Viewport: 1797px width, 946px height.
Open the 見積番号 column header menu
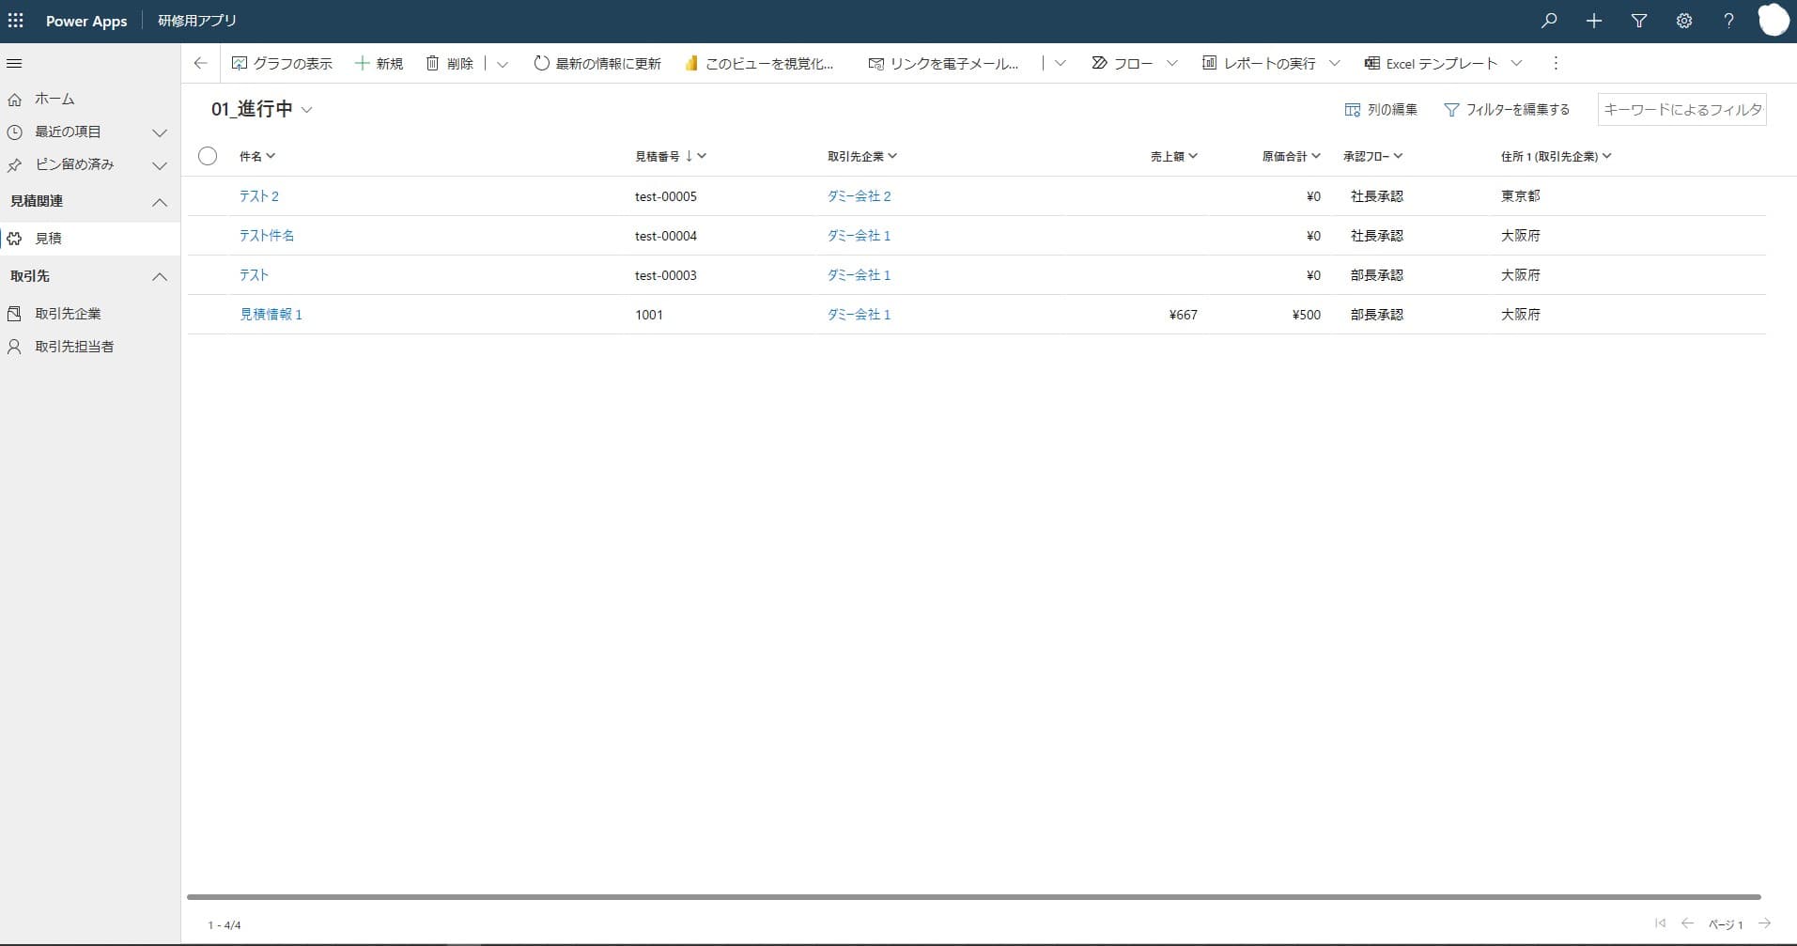[x=671, y=156]
